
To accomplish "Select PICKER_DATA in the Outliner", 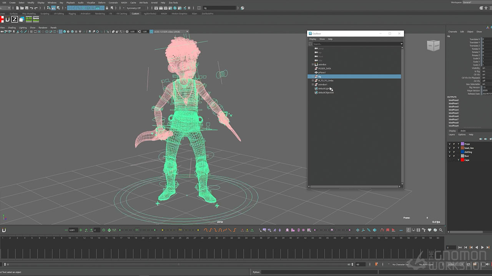I will (324, 69).
